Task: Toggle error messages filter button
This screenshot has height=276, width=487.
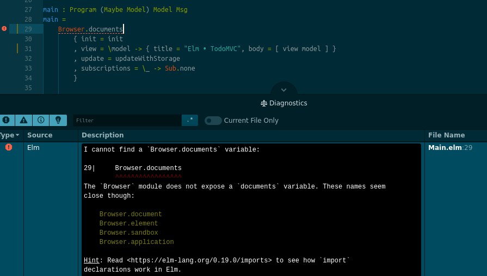Action: pos(6,120)
